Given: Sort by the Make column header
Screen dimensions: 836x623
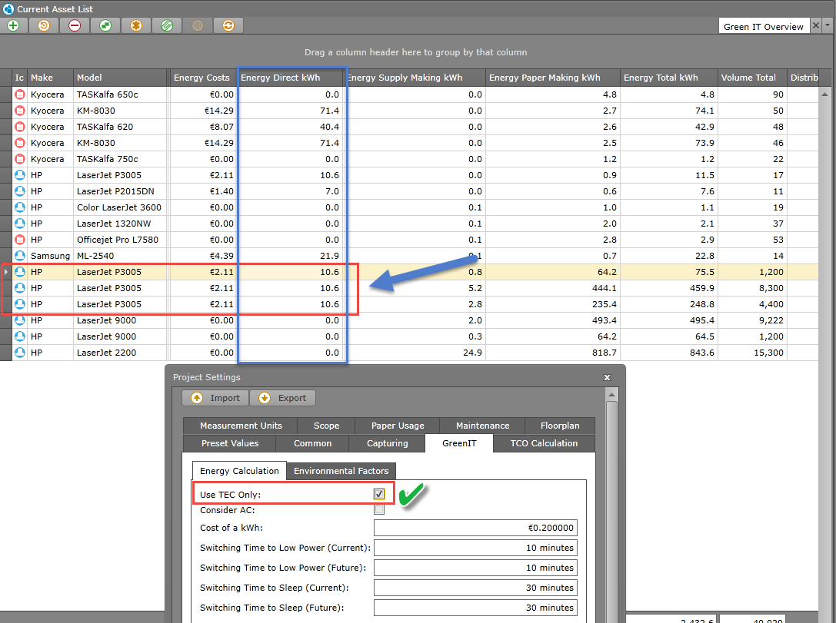Looking at the screenshot, I should (51, 78).
